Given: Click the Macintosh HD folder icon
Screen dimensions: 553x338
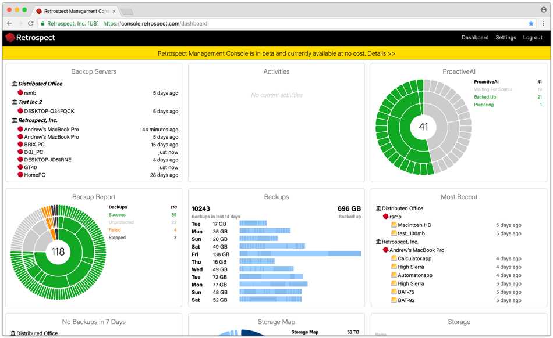Looking at the screenshot, I should click(394, 225).
